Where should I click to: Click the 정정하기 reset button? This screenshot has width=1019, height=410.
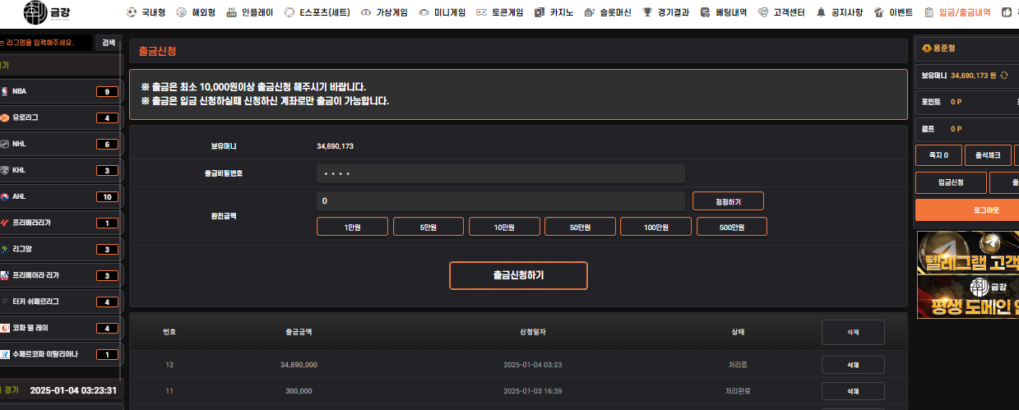pyautogui.click(x=728, y=201)
